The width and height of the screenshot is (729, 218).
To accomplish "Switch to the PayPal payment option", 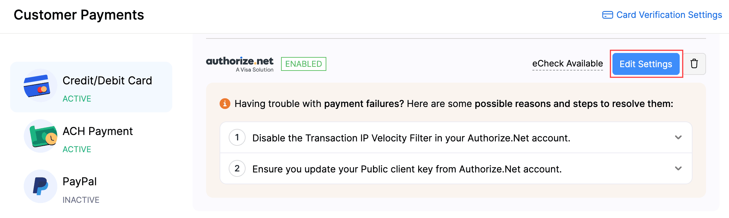I will (x=80, y=182).
